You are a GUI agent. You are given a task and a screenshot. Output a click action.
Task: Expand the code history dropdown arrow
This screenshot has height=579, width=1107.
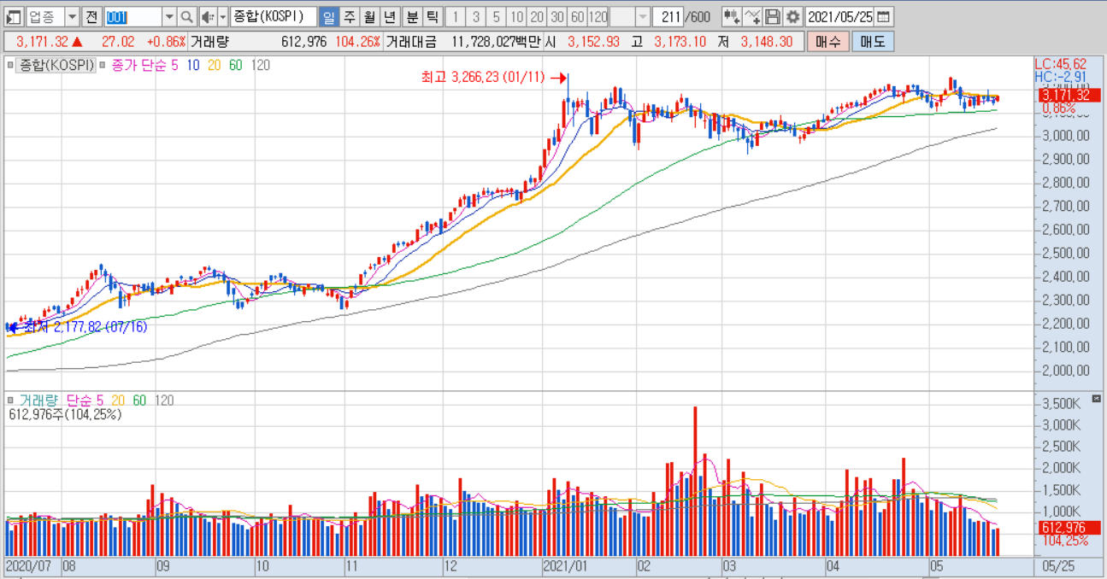click(x=168, y=16)
